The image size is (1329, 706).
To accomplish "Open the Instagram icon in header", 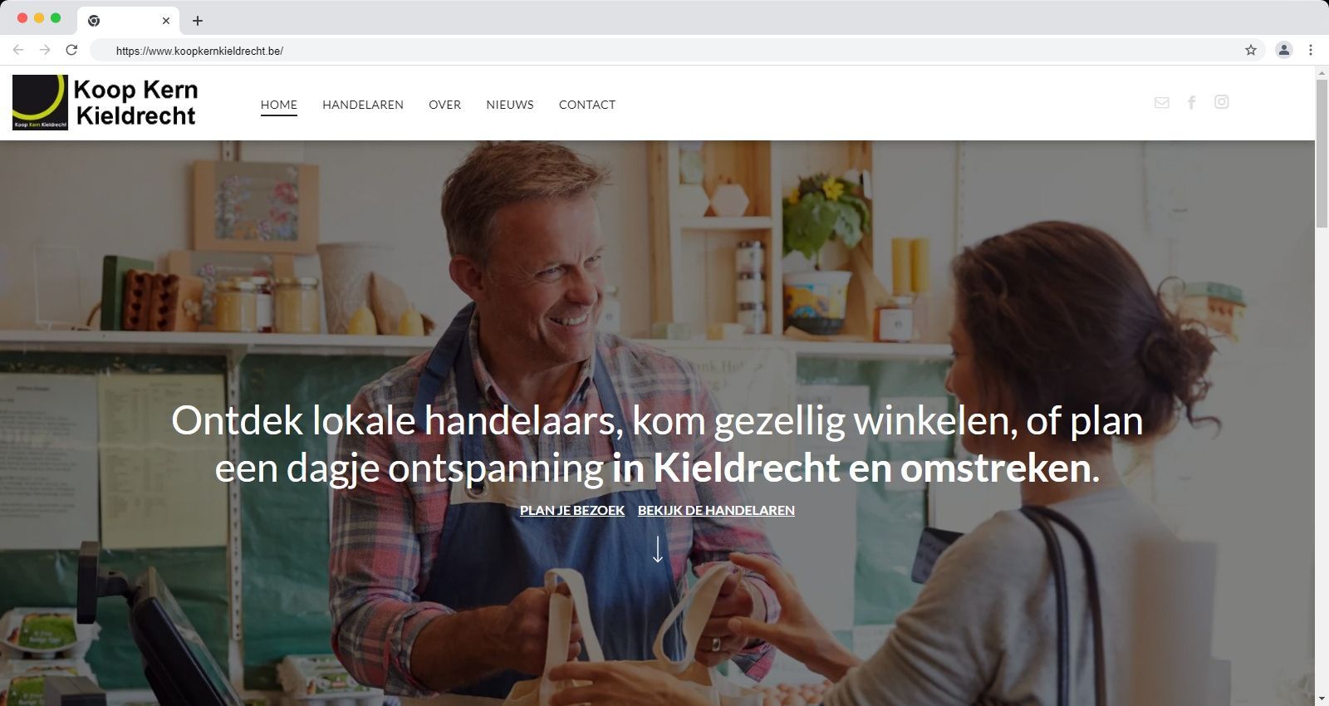I will [x=1222, y=101].
